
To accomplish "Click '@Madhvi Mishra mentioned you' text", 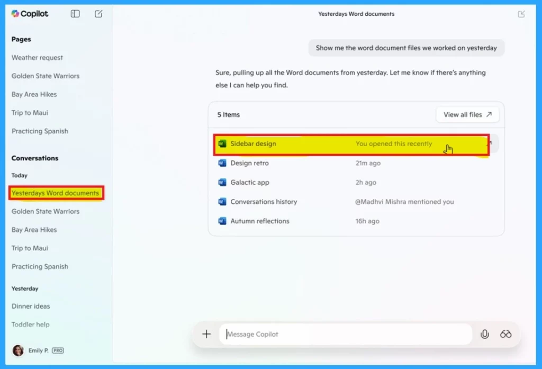I will pyautogui.click(x=404, y=202).
